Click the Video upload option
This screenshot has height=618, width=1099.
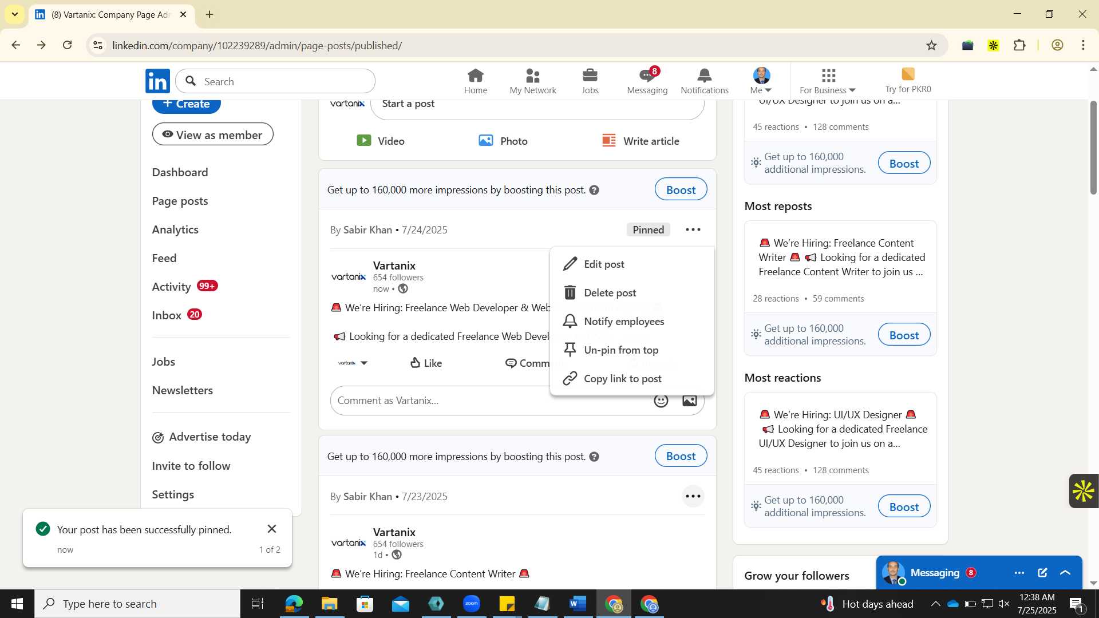(381, 141)
